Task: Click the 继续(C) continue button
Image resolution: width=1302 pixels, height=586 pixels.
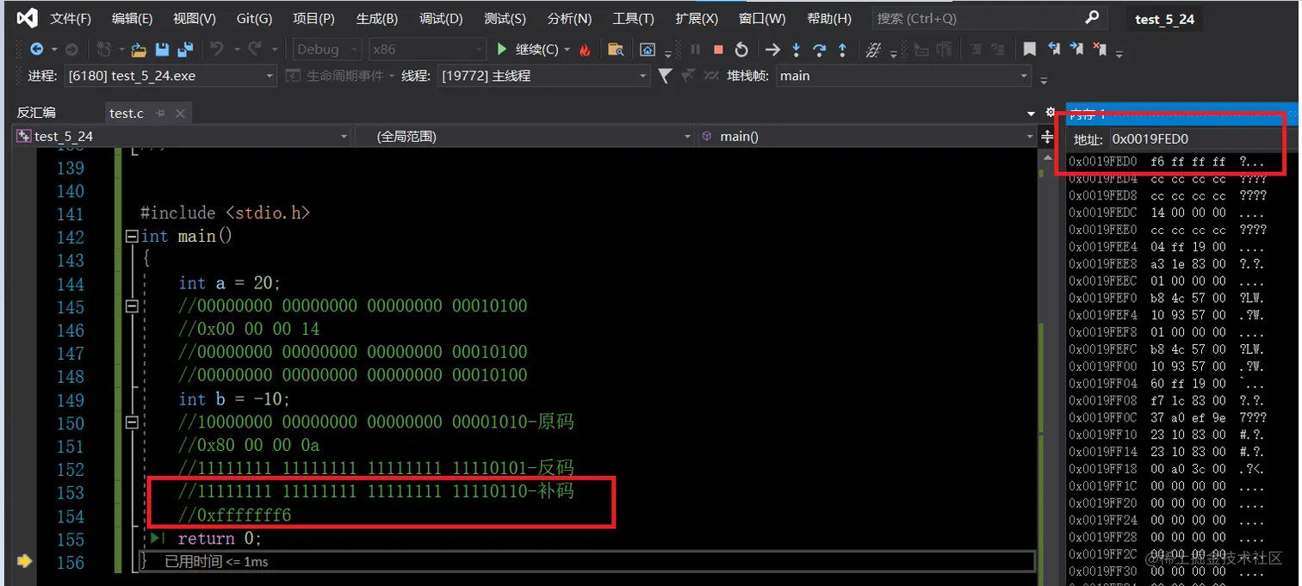Action: [528, 50]
